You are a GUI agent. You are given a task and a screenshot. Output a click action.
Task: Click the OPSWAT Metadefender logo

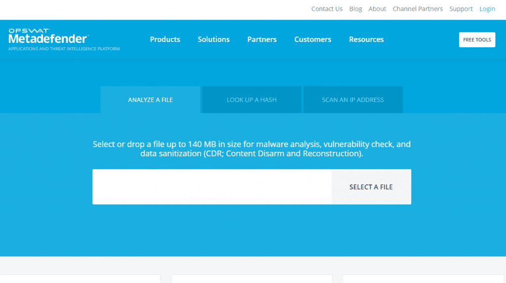point(49,36)
